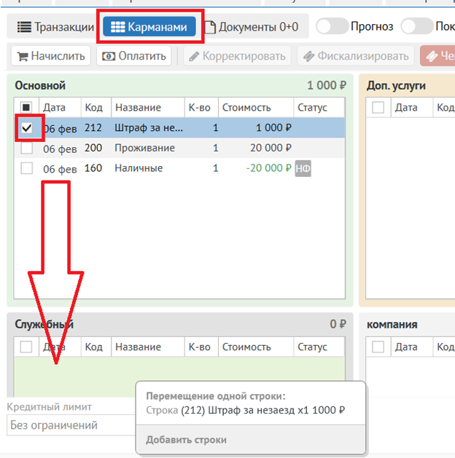Sort by the Название column header in Основной

pyautogui.click(x=138, y=108)
